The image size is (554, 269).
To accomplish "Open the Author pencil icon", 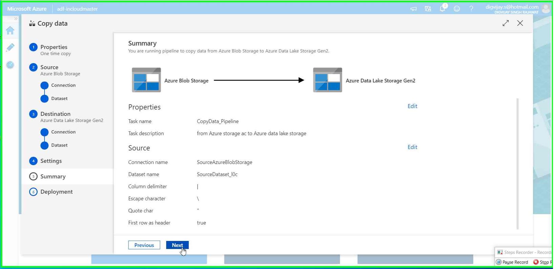I will point(10,47).
